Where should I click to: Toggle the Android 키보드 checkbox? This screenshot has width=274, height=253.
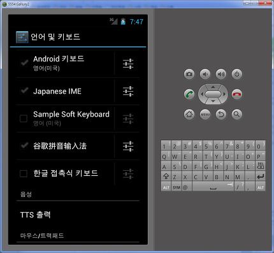pos(24,63)
